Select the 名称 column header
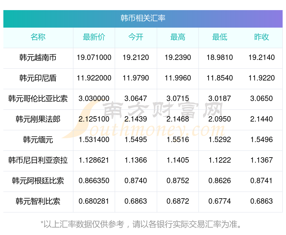The width and height of the screenshot is (286, 235). click(38, 37)
